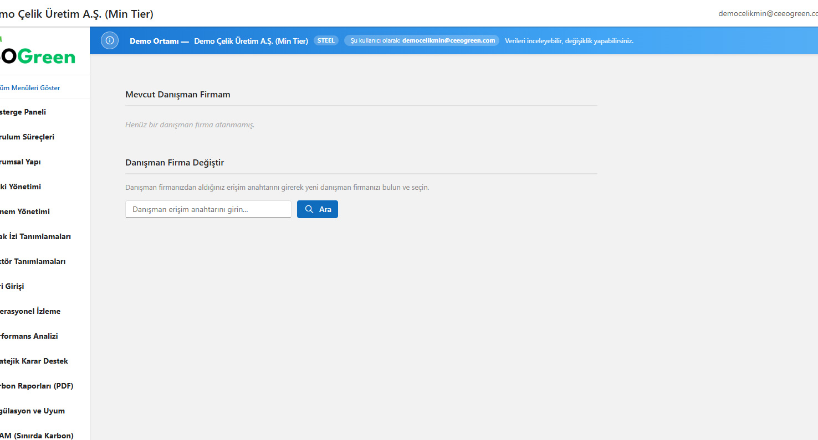Click the info icon in Demo banner
Image resolution: width=818 pixels, height=440 pixels.
click(110, 40)
